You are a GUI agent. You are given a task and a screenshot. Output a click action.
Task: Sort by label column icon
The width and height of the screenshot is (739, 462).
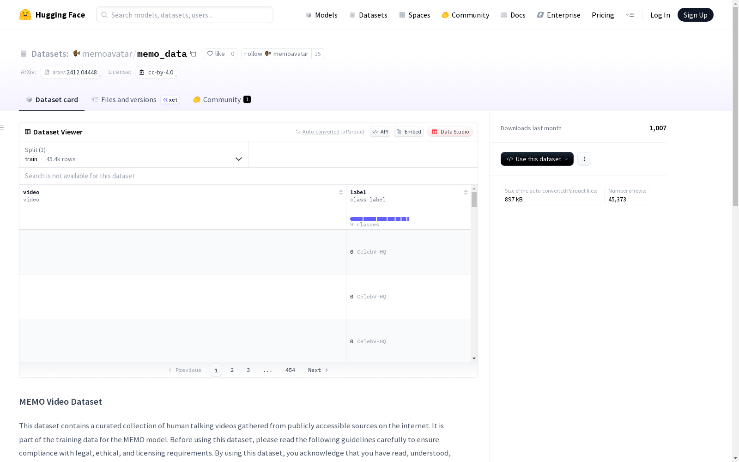(x=466, y=192)
